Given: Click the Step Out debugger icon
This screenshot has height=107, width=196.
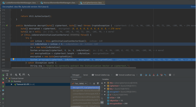Looking at the screenshot, I should click(157, 75).
